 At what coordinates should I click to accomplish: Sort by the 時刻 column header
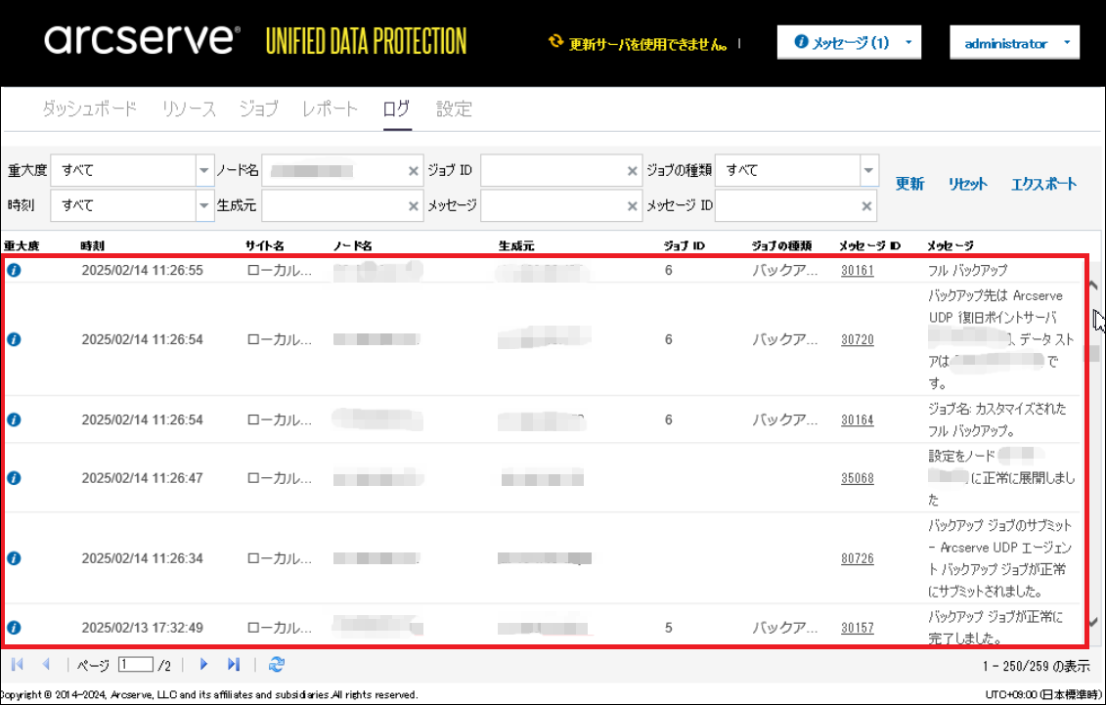(x=92, y=245)
